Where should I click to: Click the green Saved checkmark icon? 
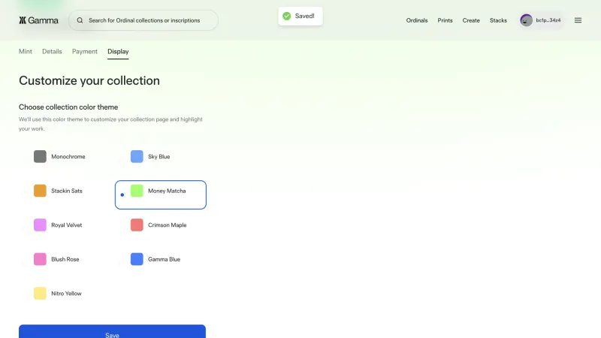[287, 16]
